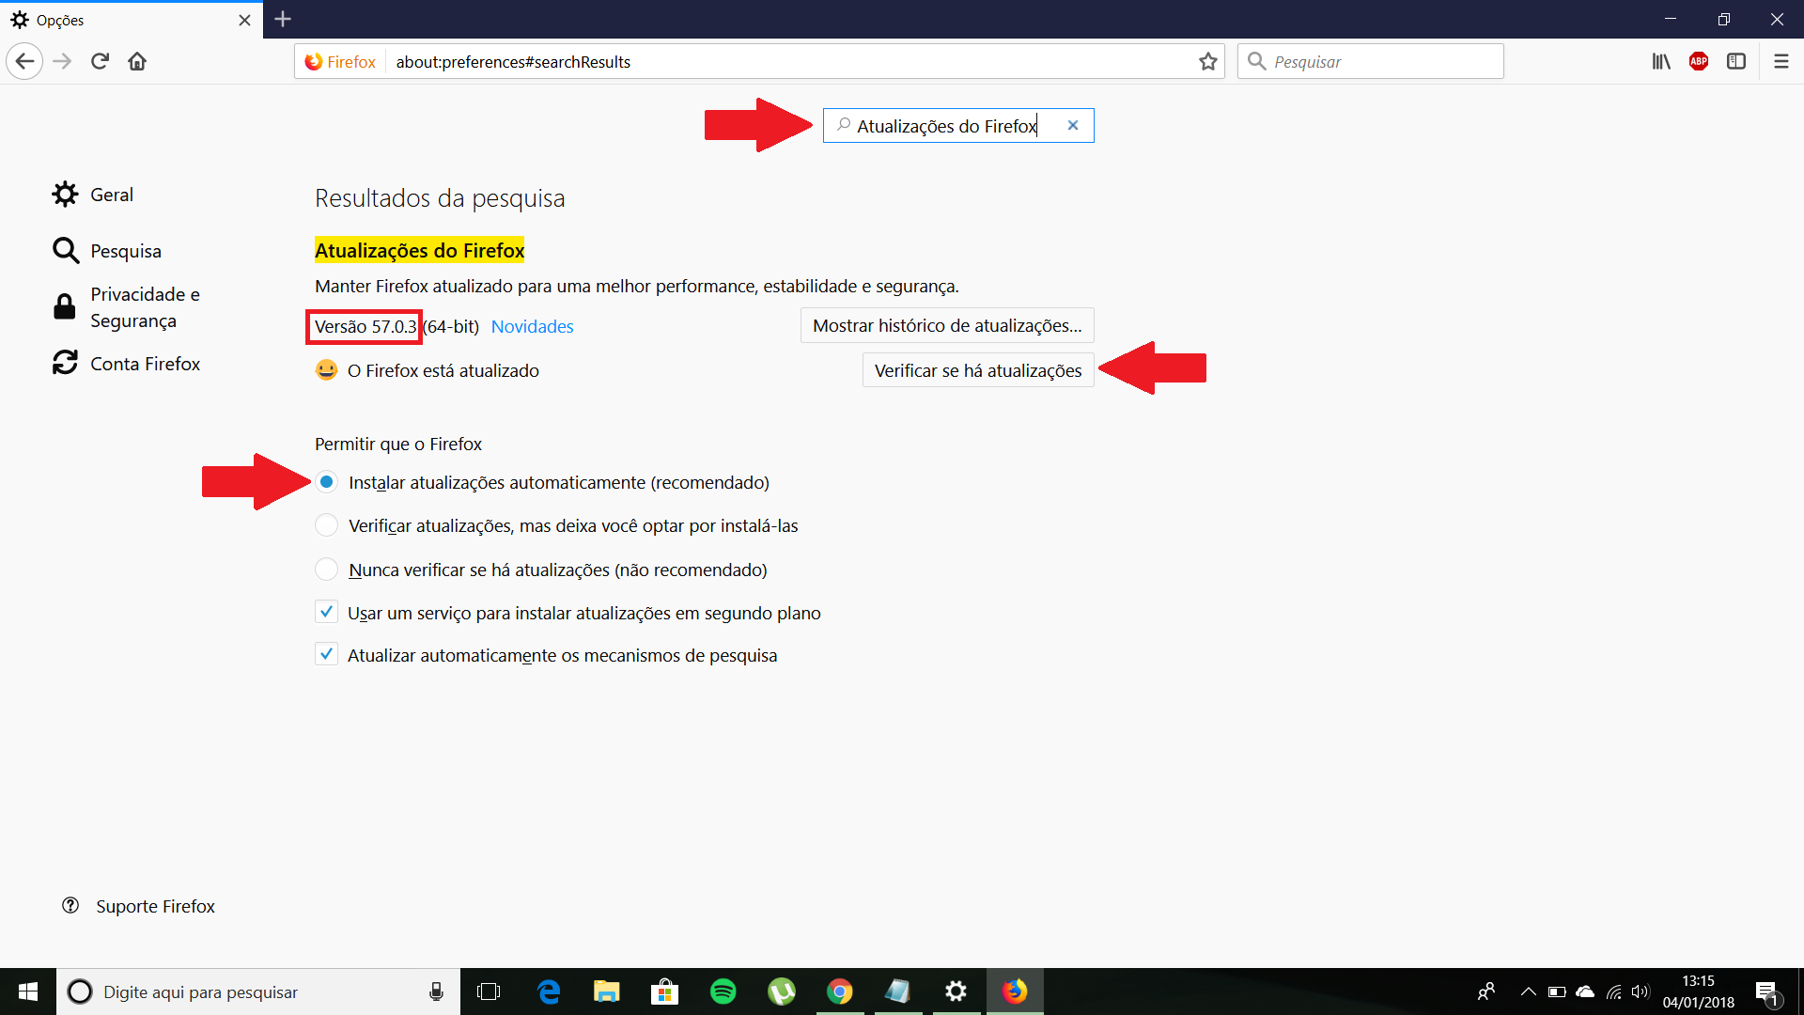
Task: Bookmark this page with the star icon
Action: coord(1207,62)
